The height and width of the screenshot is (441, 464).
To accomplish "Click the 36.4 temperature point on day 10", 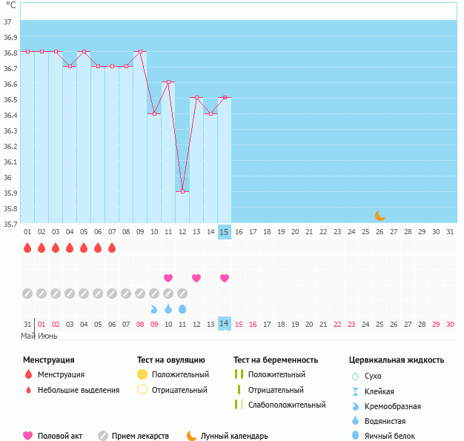I will (x=154, y=113).
